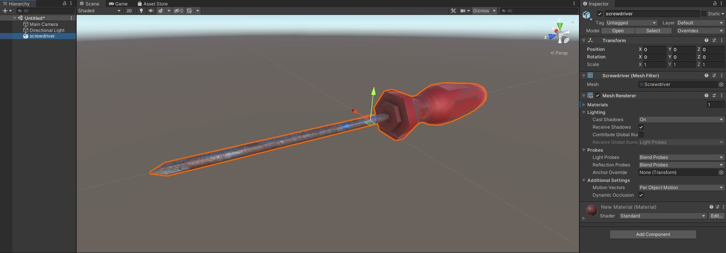The height and width of the screenshot is (253, 726).
Task: Open the Mesh Renderer help icon
Action: click(706, 96)
